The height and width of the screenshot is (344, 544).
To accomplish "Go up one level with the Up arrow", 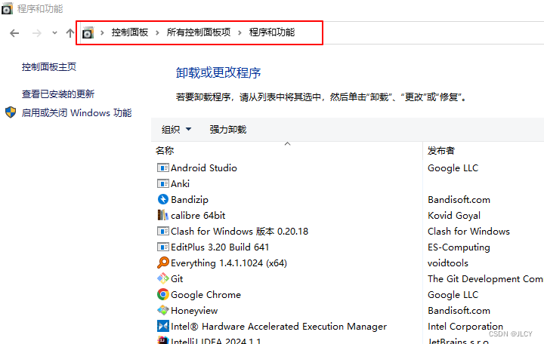I will 70,33.
